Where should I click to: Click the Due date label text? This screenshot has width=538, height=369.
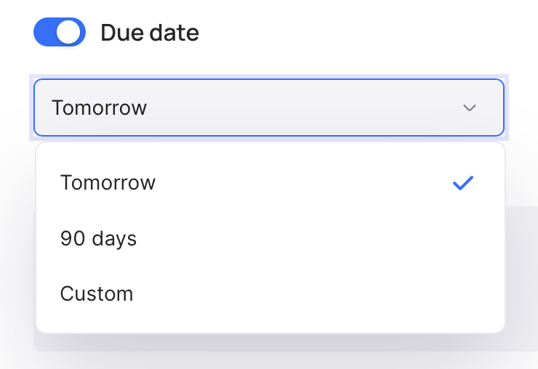(x=150, y=33)
